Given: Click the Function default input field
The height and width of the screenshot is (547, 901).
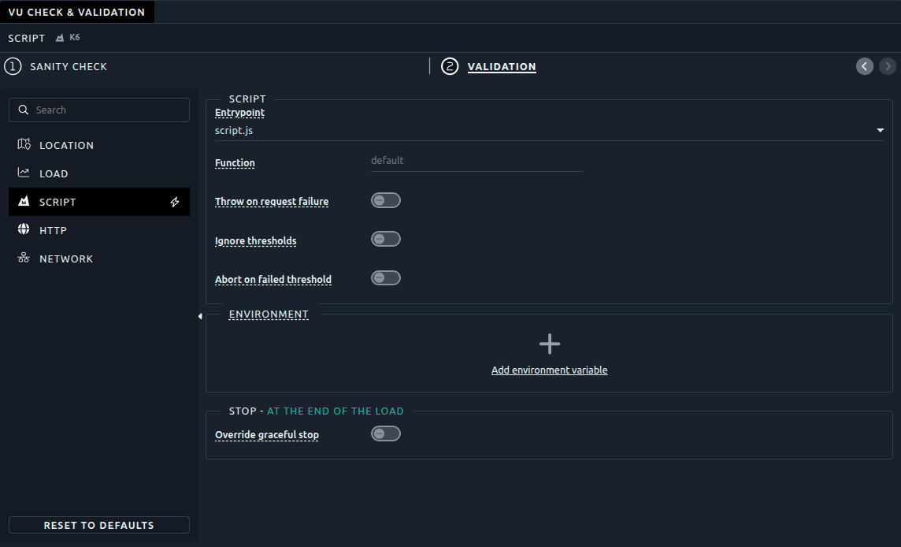Looking at the screenshot, I should click(477, 161).
